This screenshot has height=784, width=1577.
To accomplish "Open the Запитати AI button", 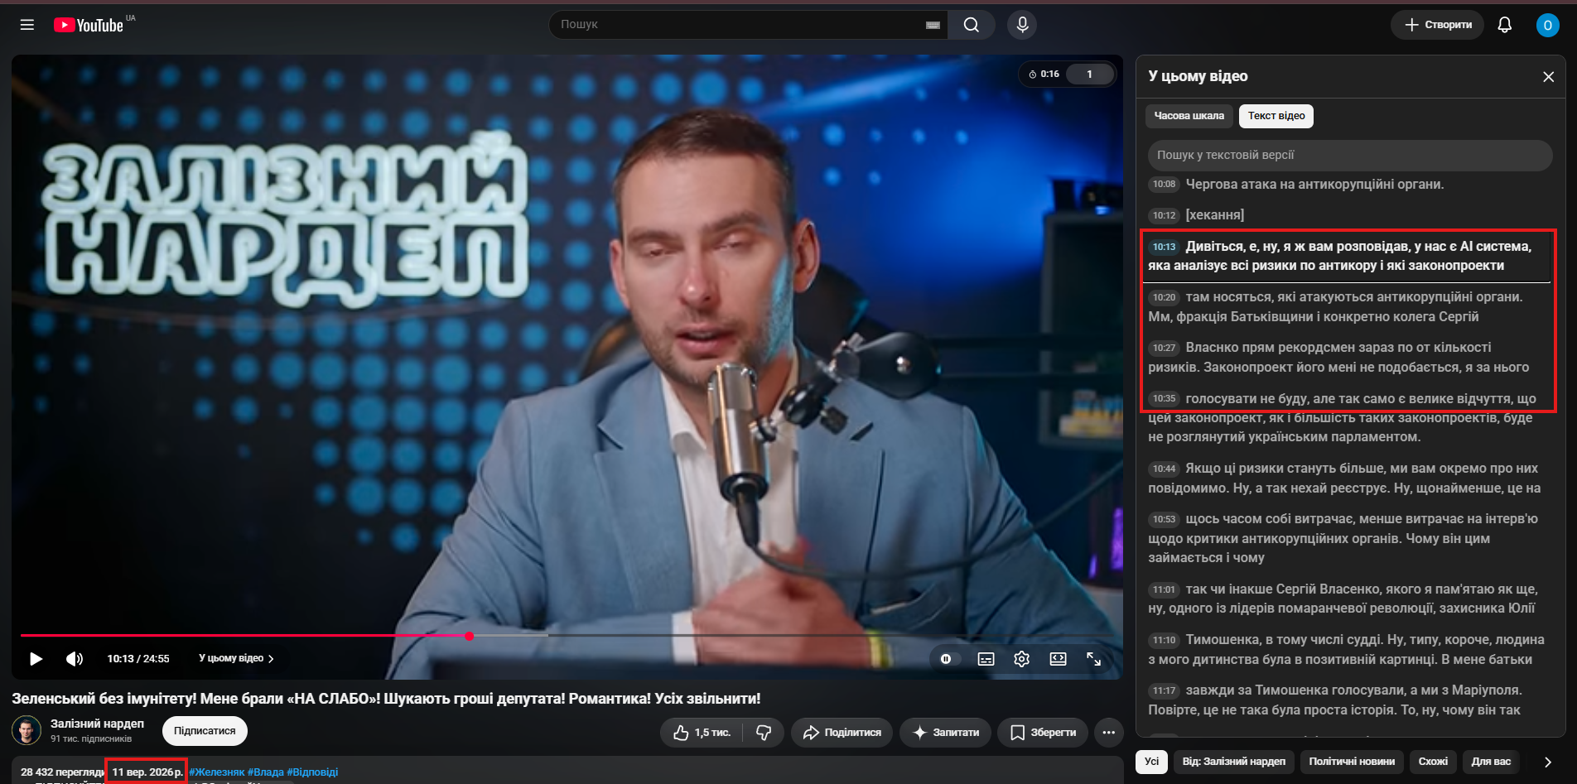I will point(945,733).
